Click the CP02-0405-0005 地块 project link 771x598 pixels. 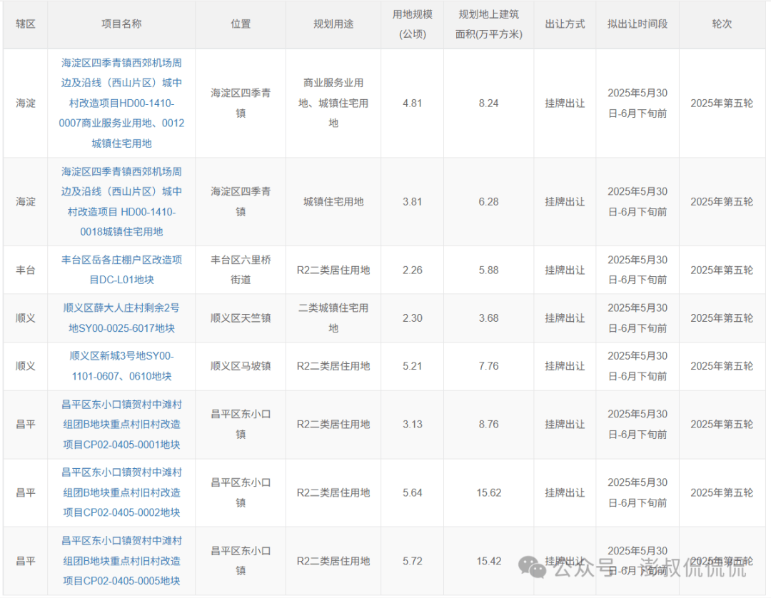[x=121, y=561]
